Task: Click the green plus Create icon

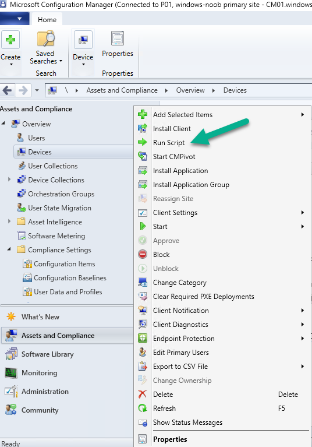Action: click(10, 40)
